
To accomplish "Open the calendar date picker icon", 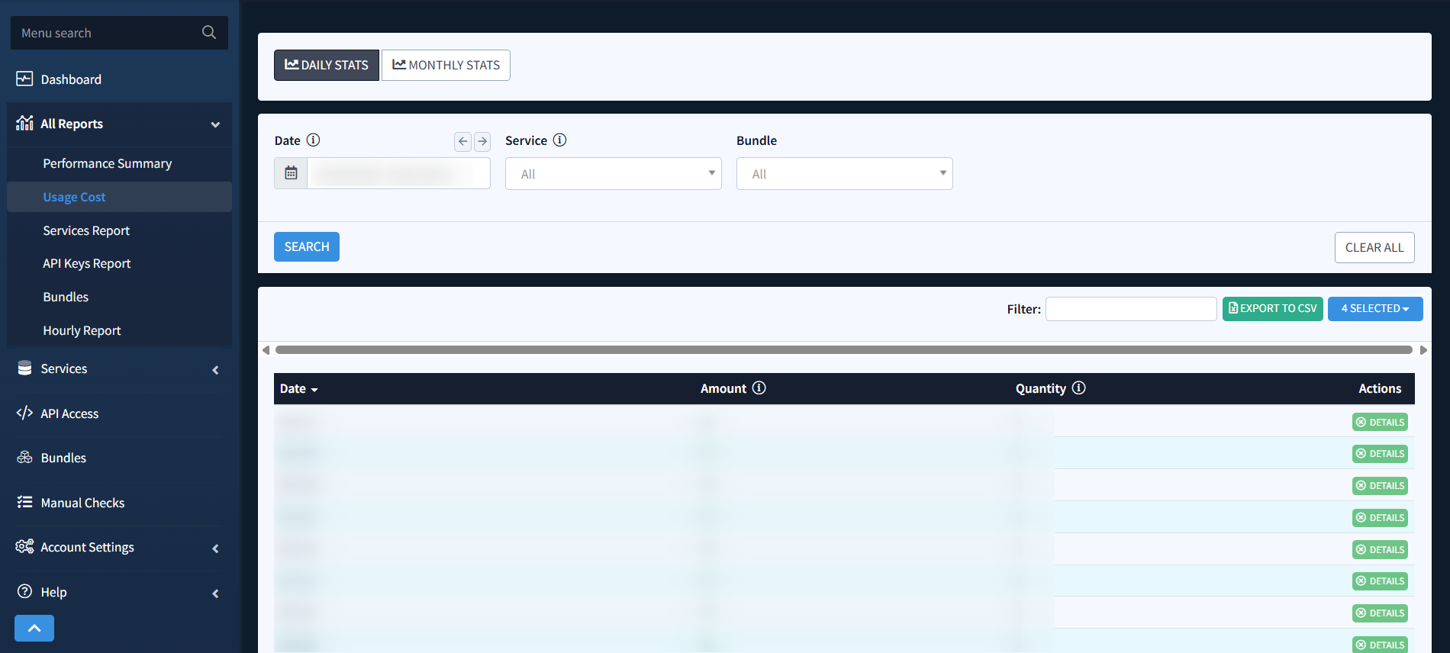I will coord(291,173).
